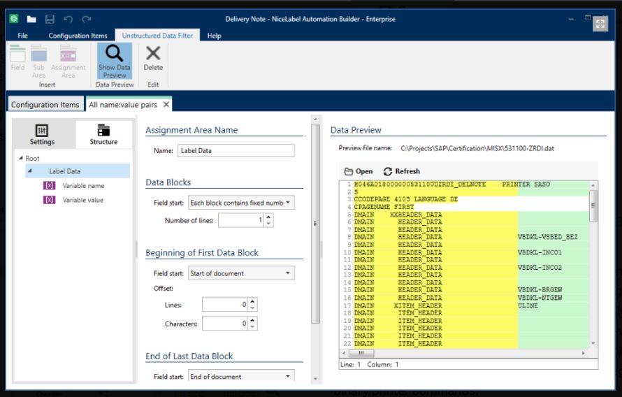The width and height of the screenshot is (622, 397).
Task: Open the File menu
Action: [x=23, y=36]
